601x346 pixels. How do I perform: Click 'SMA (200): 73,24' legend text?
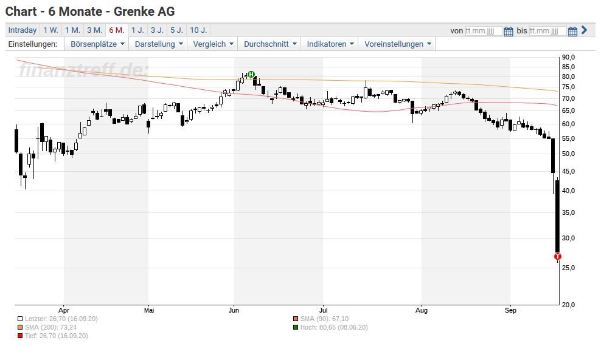50,327
